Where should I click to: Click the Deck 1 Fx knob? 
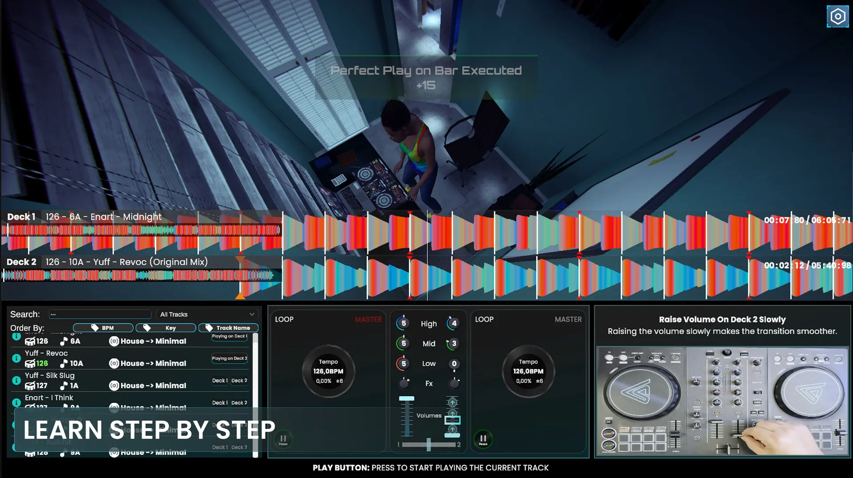pos(403,383)
